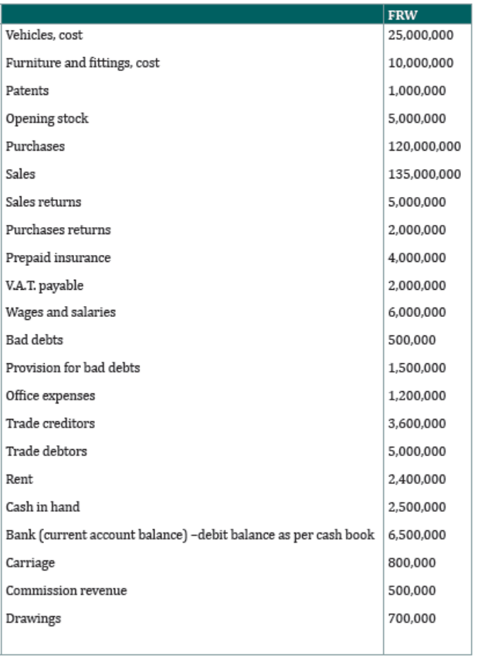Select the Vehicles, cost row label
This screenshot has width=478, height=660.
click(x=44, y=35)
